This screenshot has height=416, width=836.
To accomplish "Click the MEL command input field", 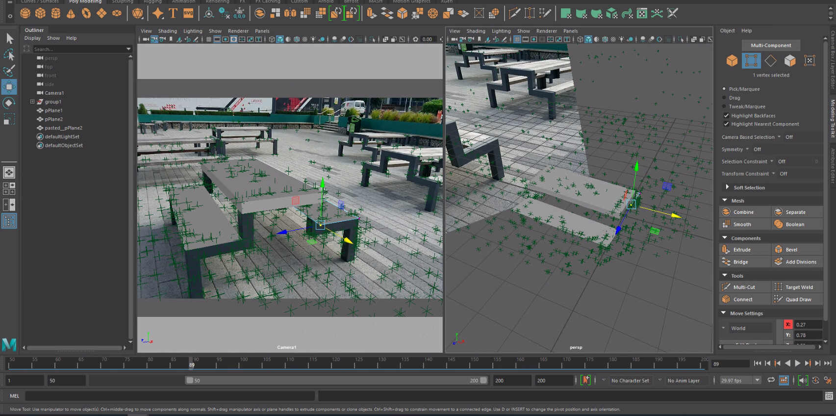I will tap(170, 396).
